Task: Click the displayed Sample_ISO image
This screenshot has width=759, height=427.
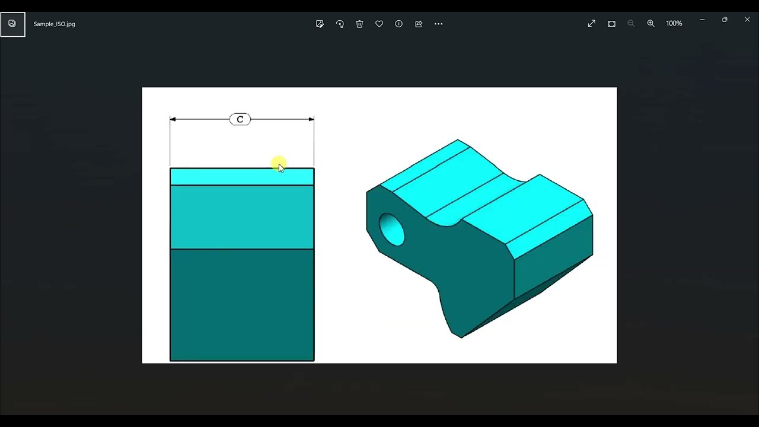Action: pyautogui.click(x=379, y=225)
